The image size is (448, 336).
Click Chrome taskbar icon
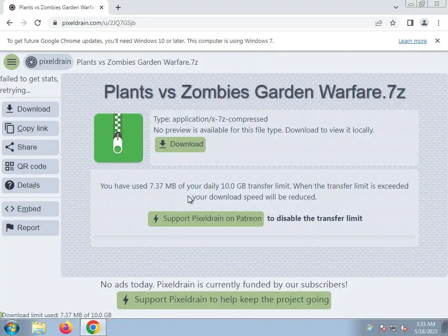coord(93,327)
